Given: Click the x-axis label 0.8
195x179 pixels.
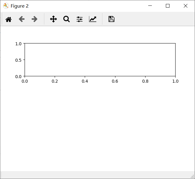Looking at the screenshot, I should [145, 81].
